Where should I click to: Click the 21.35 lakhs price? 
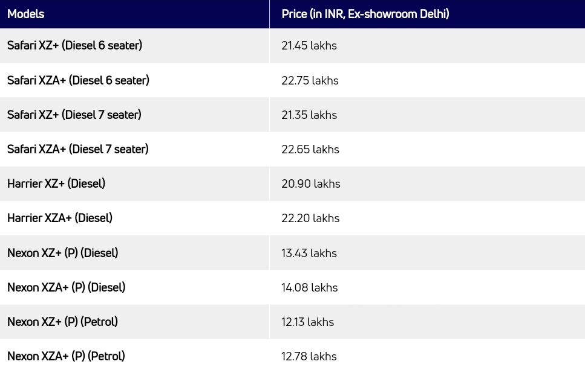click(x=309, y=115)
